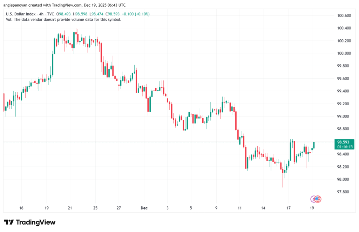
Task: Click the green 98.593 price label
Action: pos(344,142)
